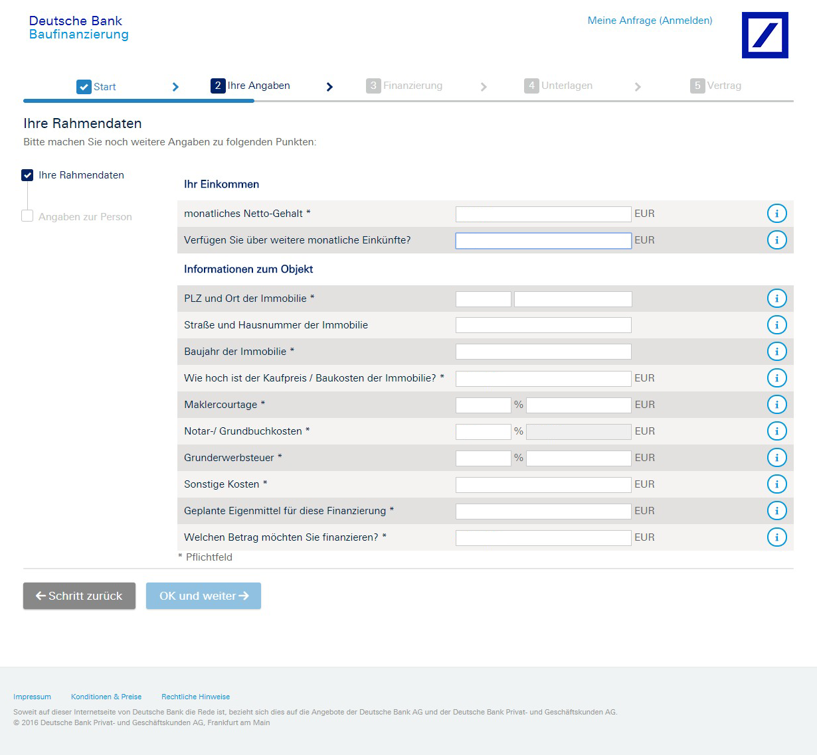Select step 2 Ihre Angaben
Screen dimensions: 817x755
[x=250, y=86]
